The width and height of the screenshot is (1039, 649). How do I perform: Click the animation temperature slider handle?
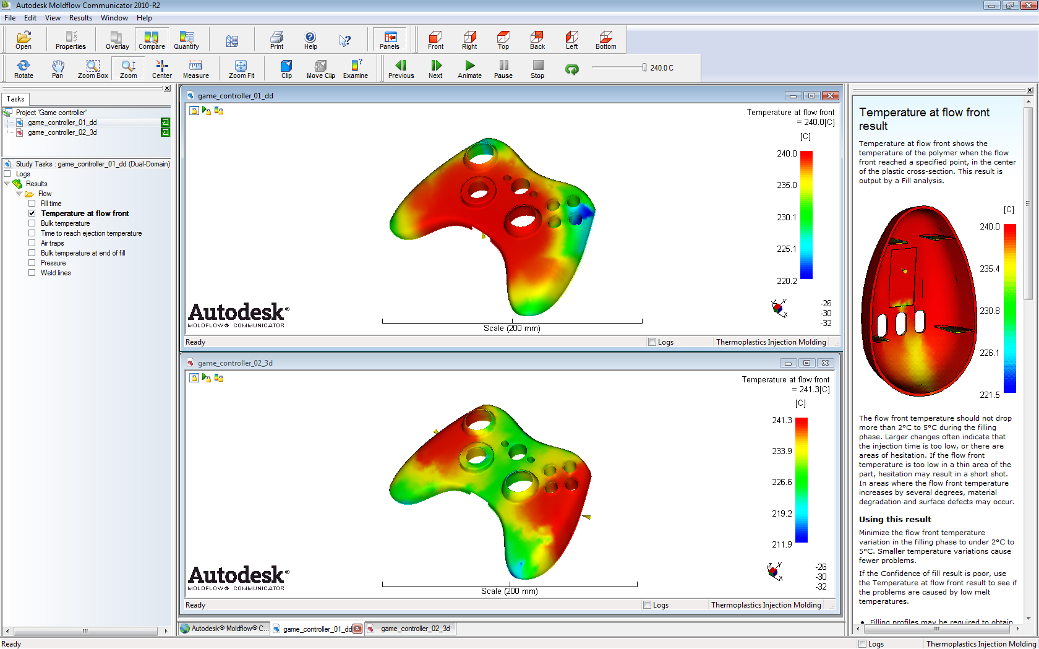pyautogui.click(x=644, y=67)
